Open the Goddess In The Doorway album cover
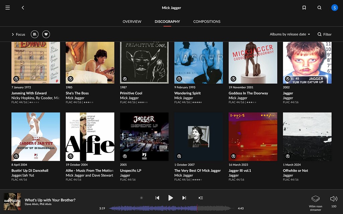This screenshot has width=343, height=214. pos(253,63)
